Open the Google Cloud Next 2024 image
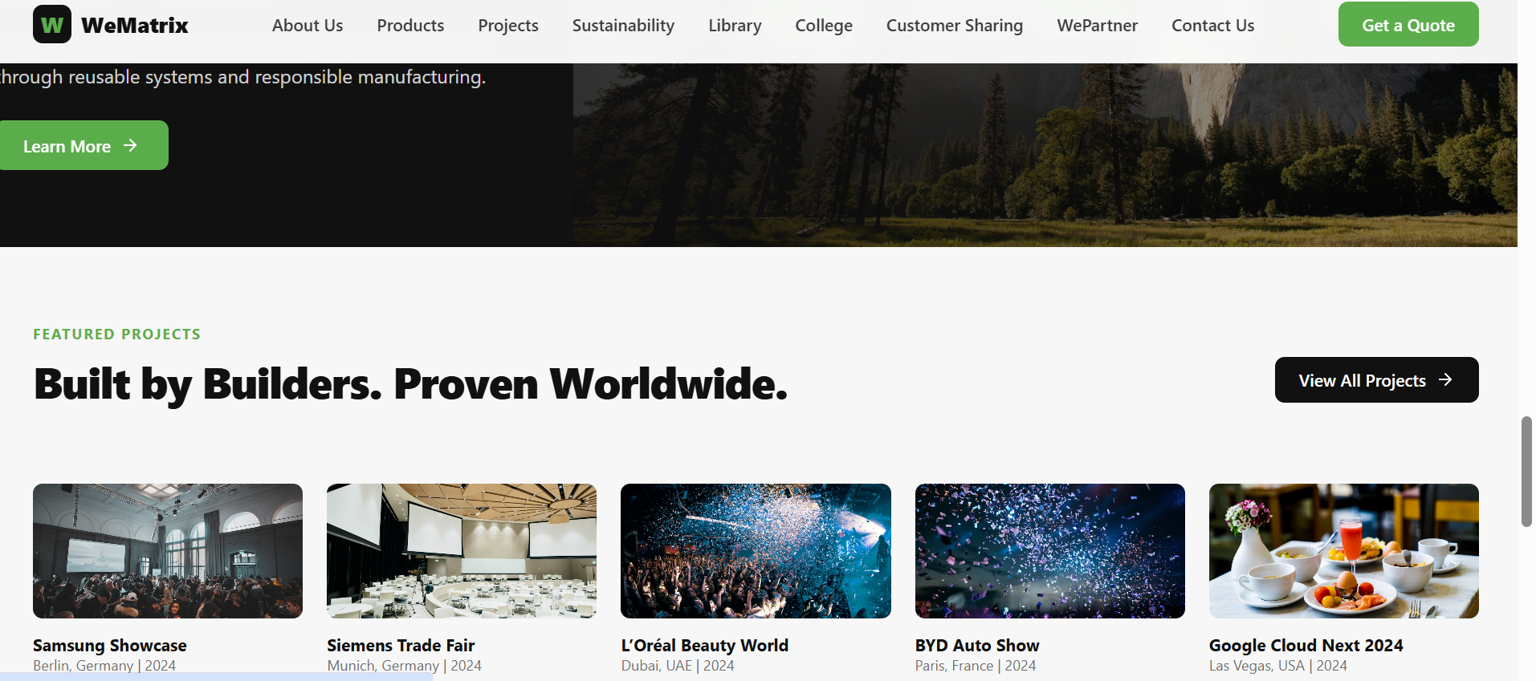Screen dimensions: 1536x681 point(1344,551)
